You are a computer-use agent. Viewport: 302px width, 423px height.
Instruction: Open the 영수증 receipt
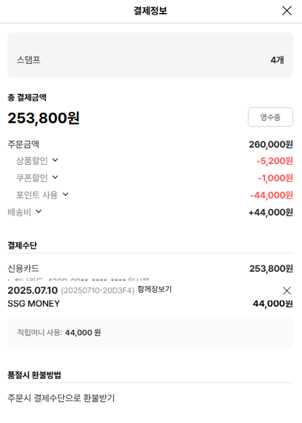[270, 117]
